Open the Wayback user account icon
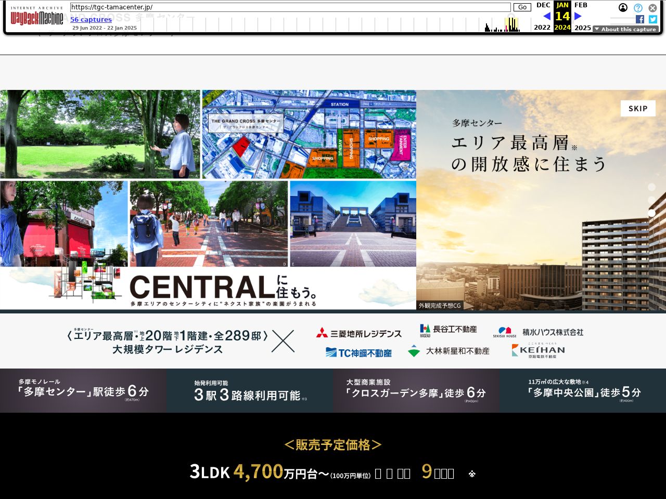This screenshot has height=499, width=666. (x=623, y=8)
